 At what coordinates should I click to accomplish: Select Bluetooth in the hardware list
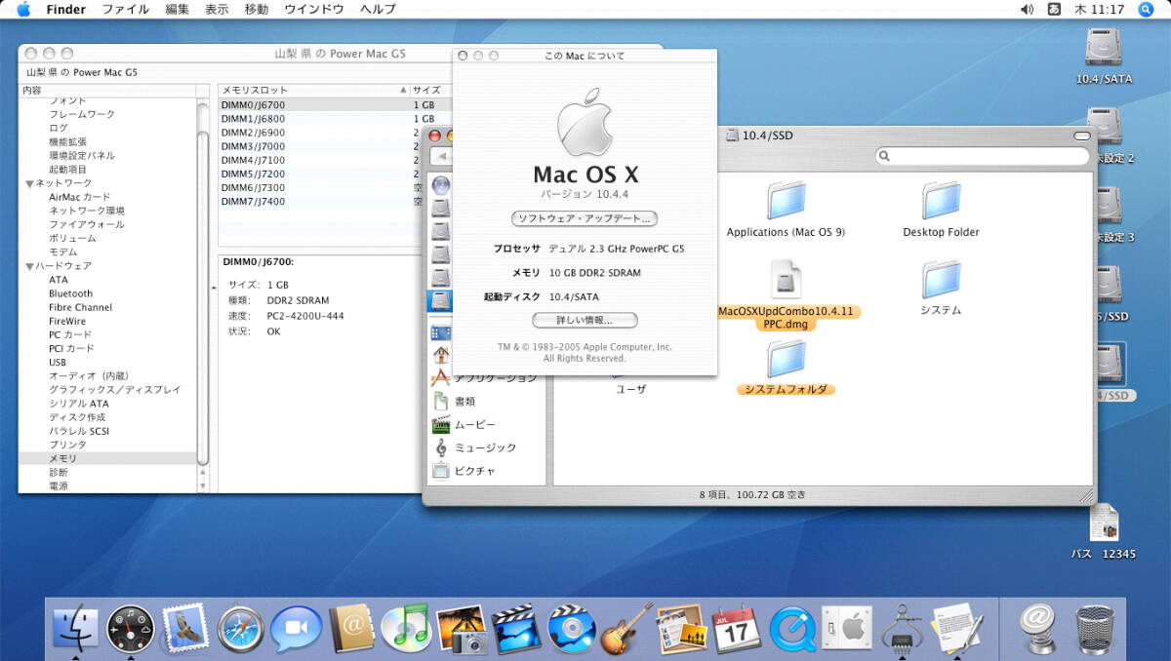tap(71, 293)
